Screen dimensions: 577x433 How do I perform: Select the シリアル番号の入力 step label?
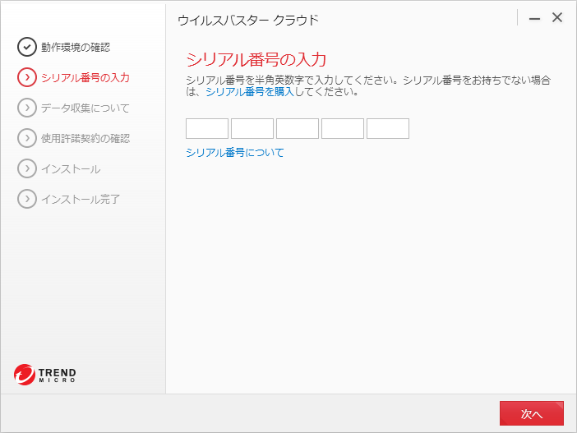click(85, 77)
